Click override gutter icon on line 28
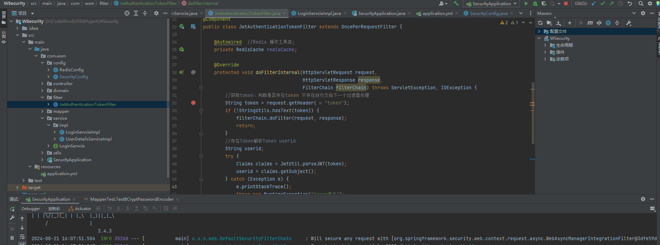The height and width of the screenshot is (245, 660). point(181,72)
